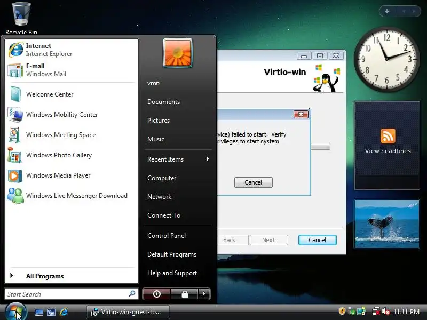
Task: Click muted volume tray icon
Action: pyautogui.click(x=386, y=311)
